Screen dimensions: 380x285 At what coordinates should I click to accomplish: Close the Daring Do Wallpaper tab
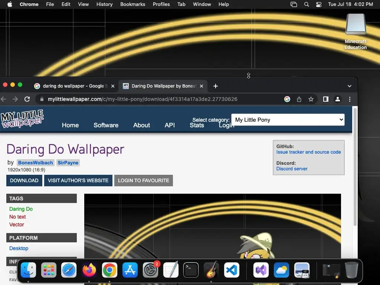(x=202, y=86)
